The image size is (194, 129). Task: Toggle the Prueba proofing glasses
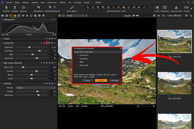pos(186,8)
